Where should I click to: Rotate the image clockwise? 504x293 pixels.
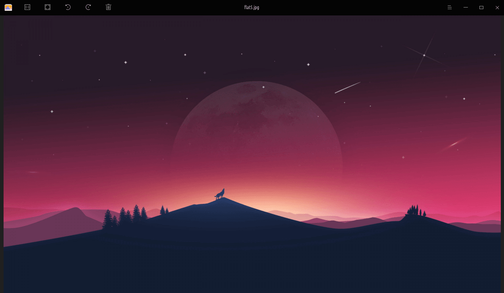coord(88,7)
